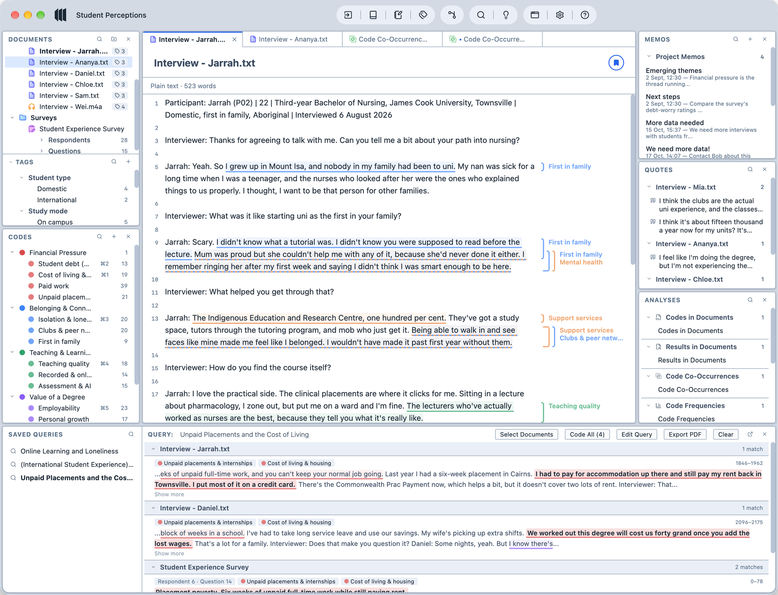Click the branch/merge codes toolbar icon
The height and width of the screenshot is (595, 778).
[452, 15]
